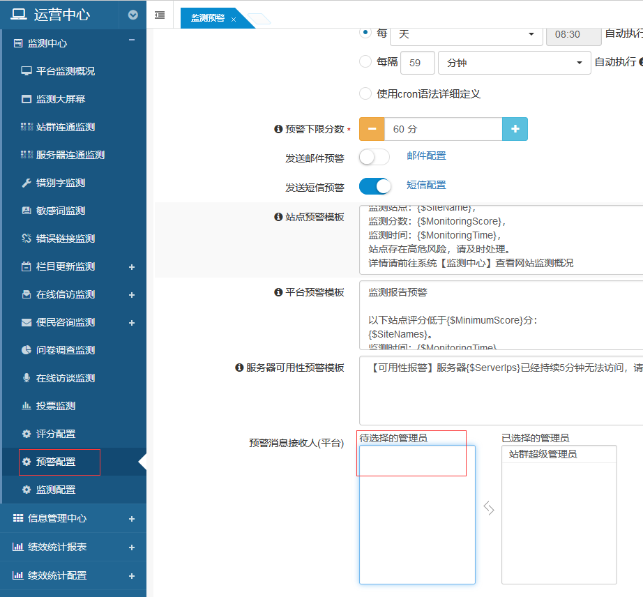This screenshot has height=597, width=643.
Task: Open the 监测配置 menu item
Action: (x=56, y=490)
